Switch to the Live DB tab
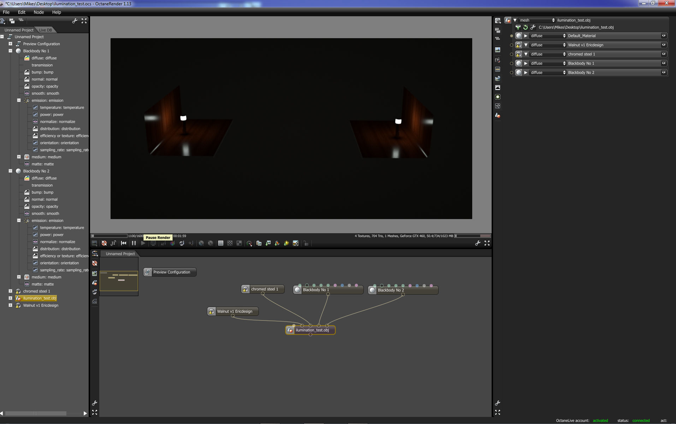This screenshot has height=424, width=676. tap(46, 30)
